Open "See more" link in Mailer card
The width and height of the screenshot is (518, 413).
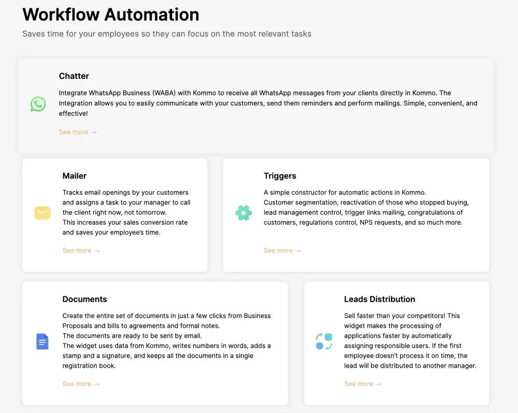tap(81, 251)
